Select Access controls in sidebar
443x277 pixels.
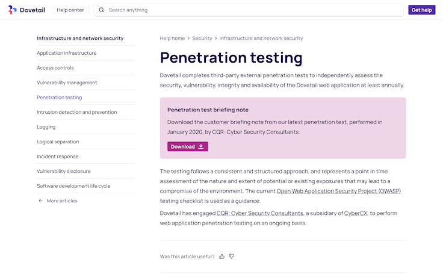[x=55, y=68]
